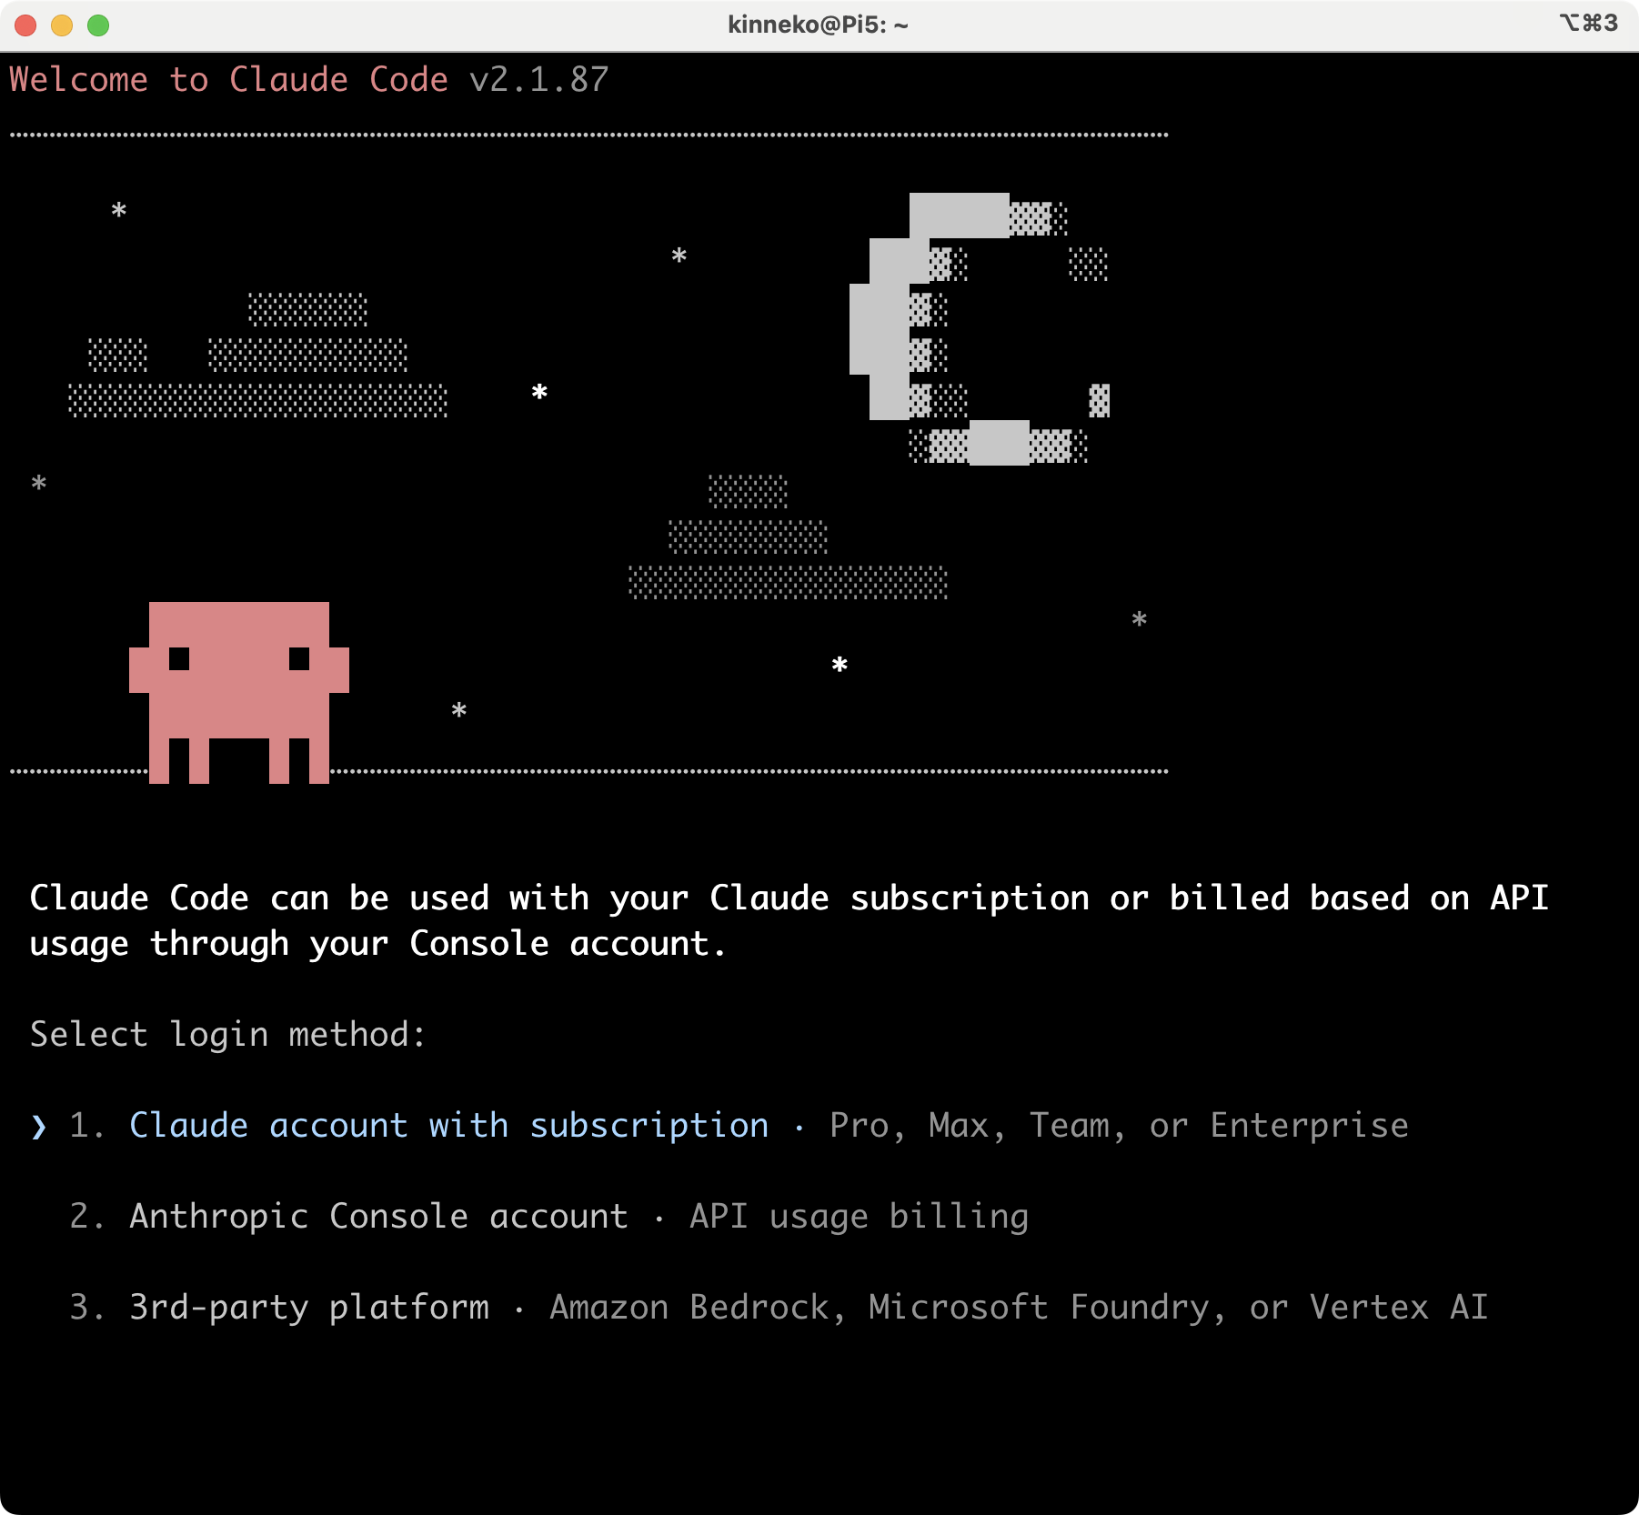Click the pink Claude Code mascot art

(x=239, y=692)
